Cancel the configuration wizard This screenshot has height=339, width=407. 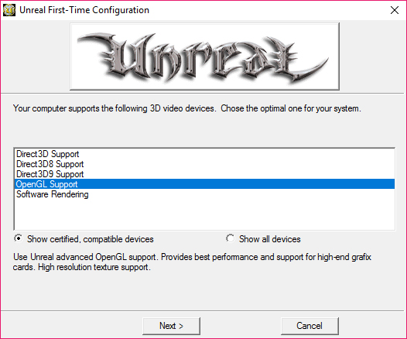310,326
